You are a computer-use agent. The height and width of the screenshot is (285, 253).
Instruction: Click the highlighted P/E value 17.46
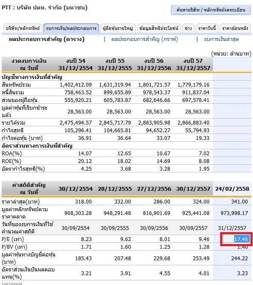click(x=241, y=239)
